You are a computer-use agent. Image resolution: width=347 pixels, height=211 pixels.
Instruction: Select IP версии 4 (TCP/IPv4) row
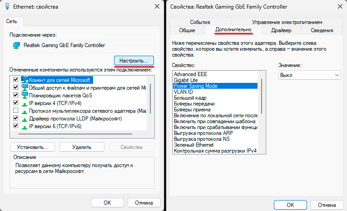(x=55, y=103)
